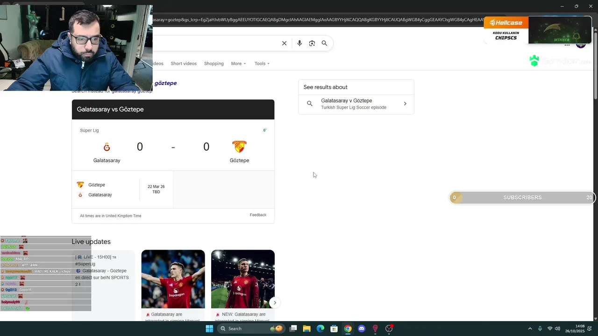Open the Windows Start menu
This screenshot has width=598, height=336.
pos(209,329)
